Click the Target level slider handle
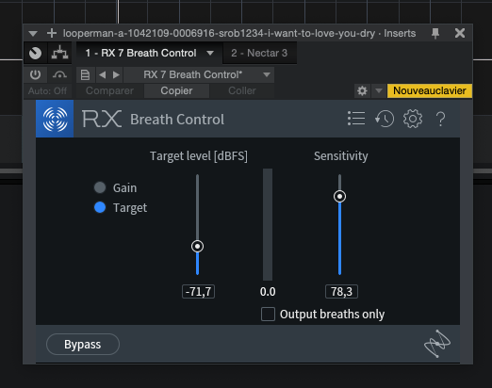This screenshot has width=492, height=388. (x=197, y=246)
